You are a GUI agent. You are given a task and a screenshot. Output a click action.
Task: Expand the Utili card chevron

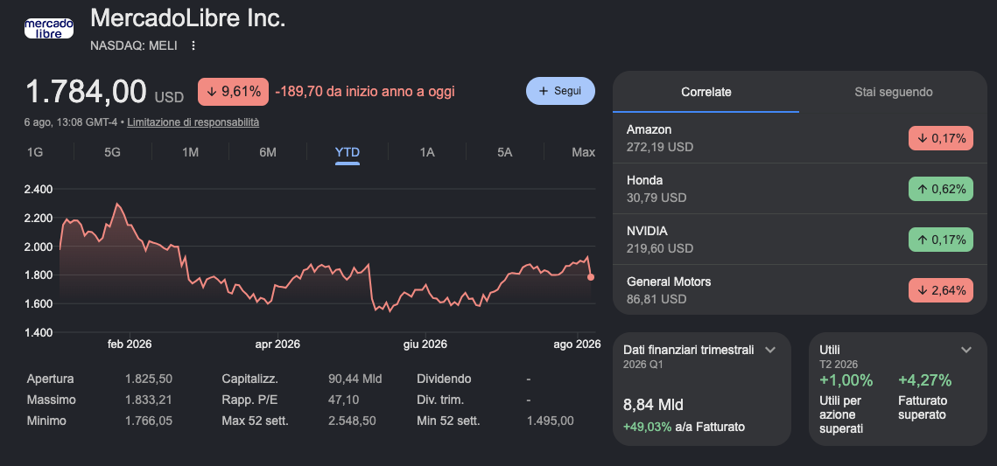pyautogui.click(x=965, y=350)
